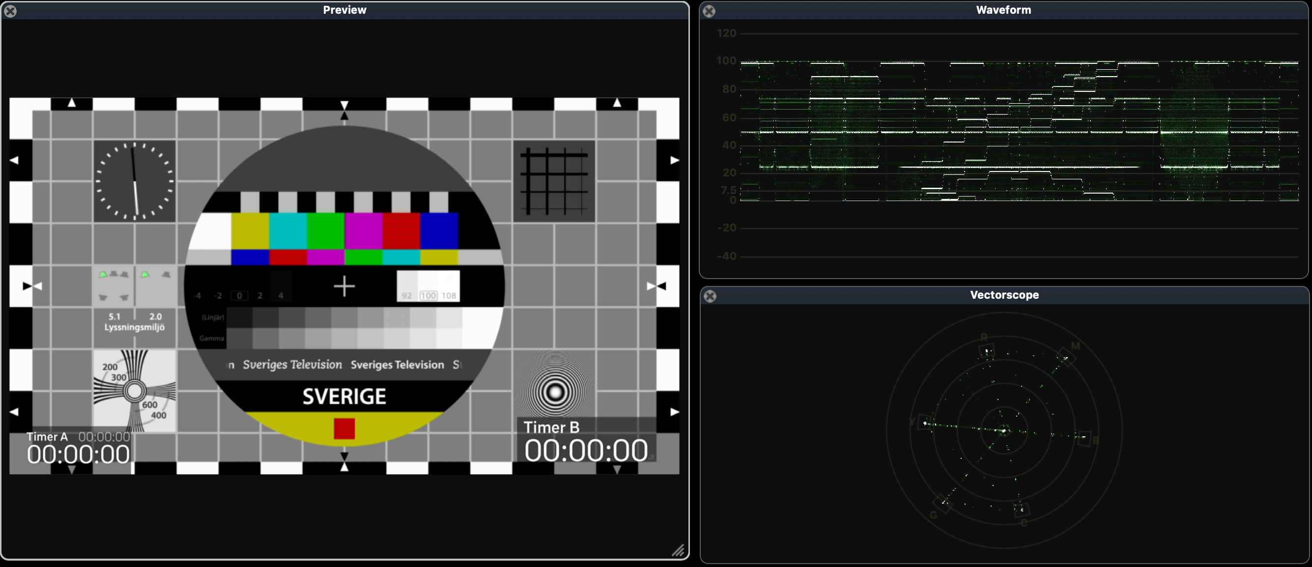
Task: Click the resize grip in Preview's corner
Action: [x=678, y=551]
